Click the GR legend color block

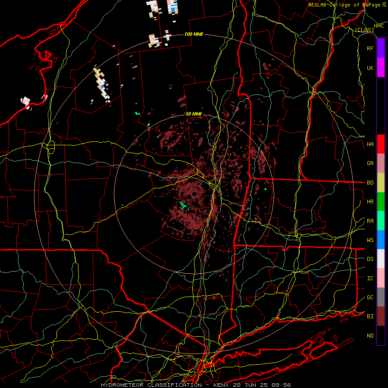381,163
